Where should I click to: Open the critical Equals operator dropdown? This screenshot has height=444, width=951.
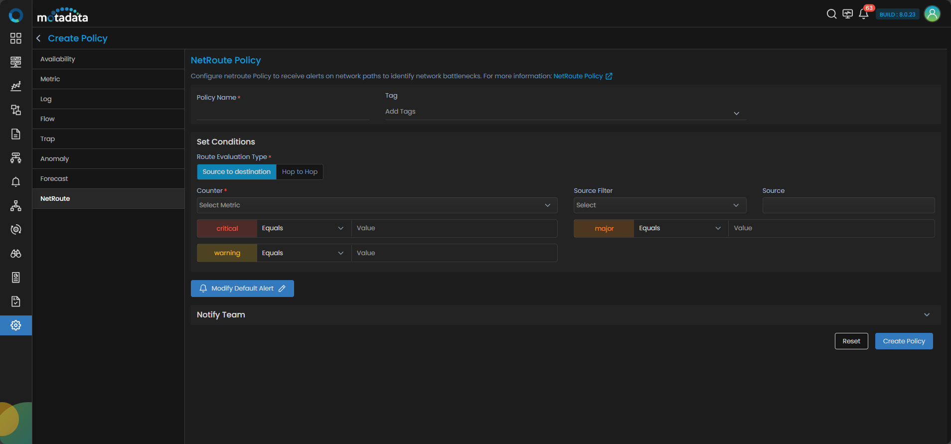click(x=303, y=228)
